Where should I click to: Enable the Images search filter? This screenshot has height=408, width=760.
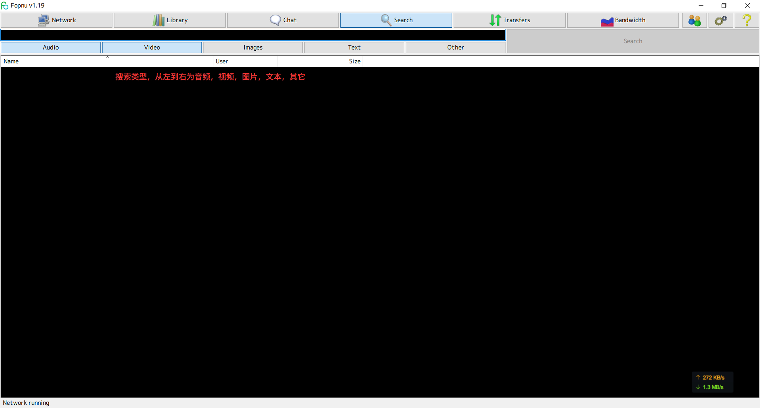pos(253,48)
